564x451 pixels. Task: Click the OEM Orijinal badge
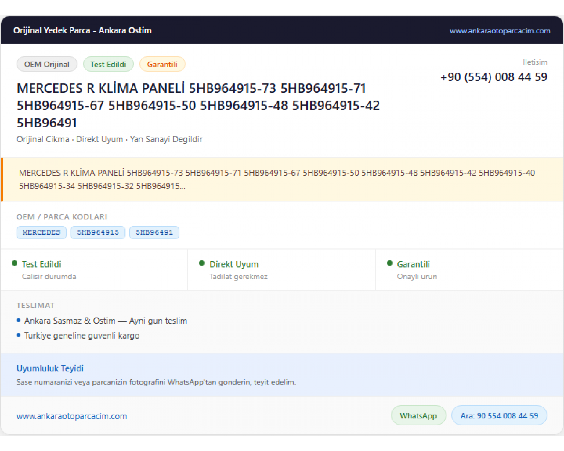pyautogui.click(x=47, y=64)
